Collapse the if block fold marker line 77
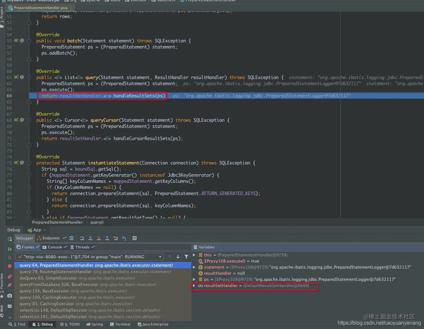This screenshot has width=424, height=329. 29,175
